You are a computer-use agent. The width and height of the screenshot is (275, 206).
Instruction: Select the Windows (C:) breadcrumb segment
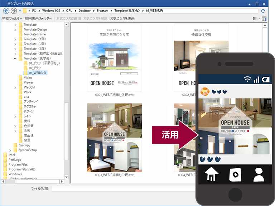pos(51,11)
